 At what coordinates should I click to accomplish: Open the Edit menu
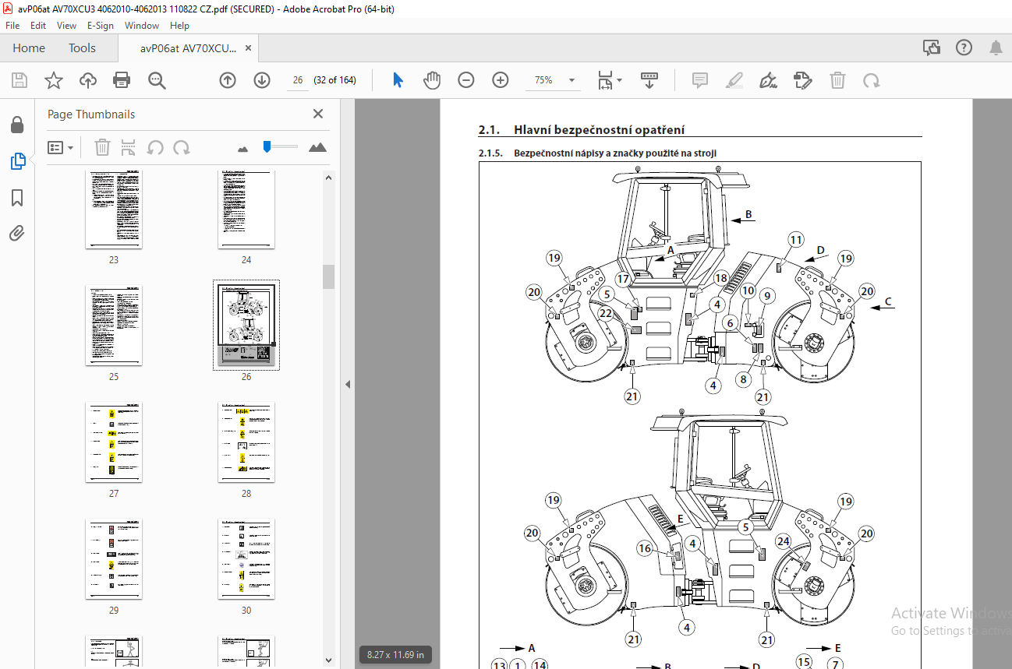(x=38, y=25)
